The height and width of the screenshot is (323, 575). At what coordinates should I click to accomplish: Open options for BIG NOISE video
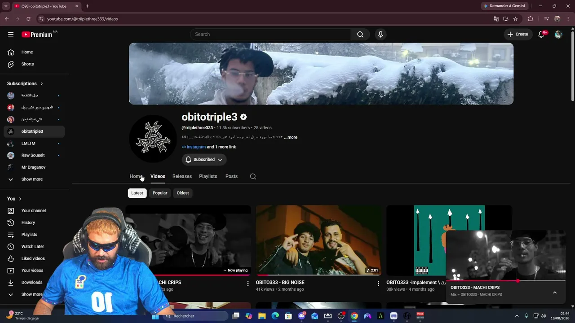click(378, 284)
